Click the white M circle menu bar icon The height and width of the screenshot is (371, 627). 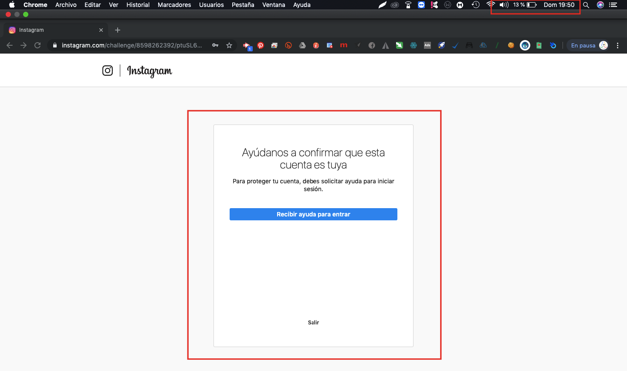[x=460, y=5]
